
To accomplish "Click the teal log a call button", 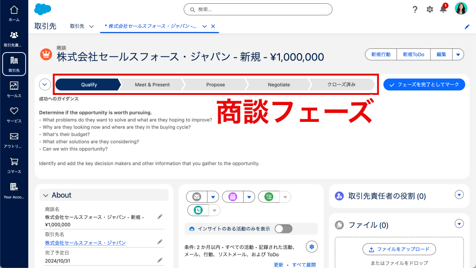I will 198,210.
